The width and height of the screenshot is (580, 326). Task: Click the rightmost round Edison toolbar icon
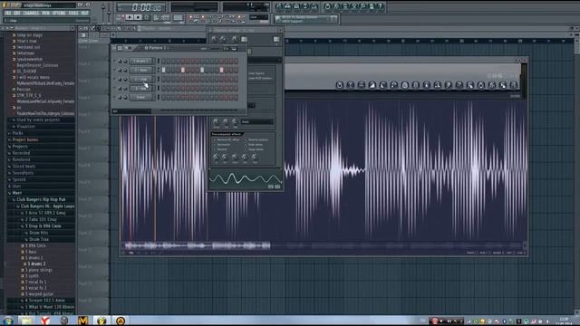tap(514, 85)
